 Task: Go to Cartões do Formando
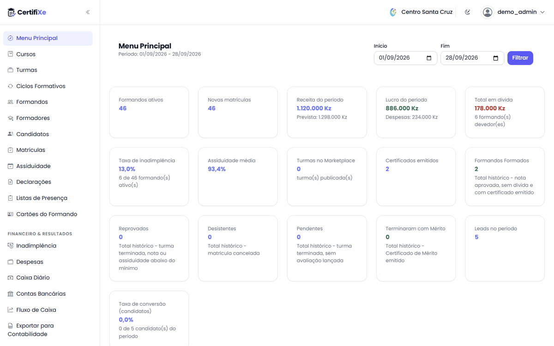pos(48,214)
